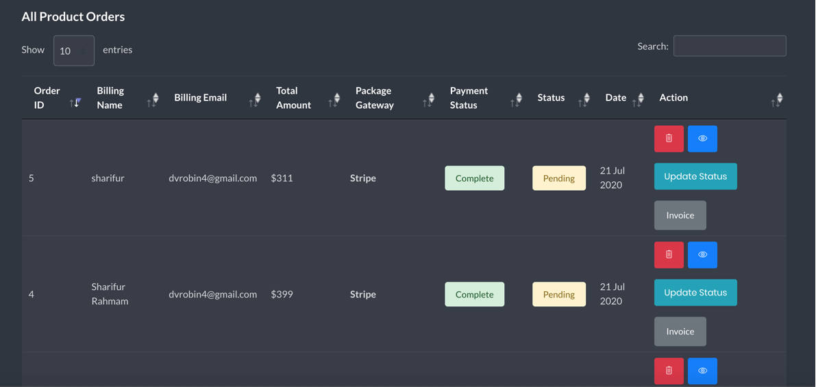Click Stripe gateway in order 5 row
816x387 pixels.
pyautogui.click(x=362, y=178)
